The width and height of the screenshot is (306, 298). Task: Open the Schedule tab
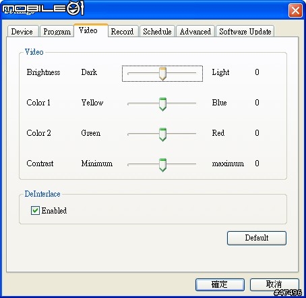157,31
